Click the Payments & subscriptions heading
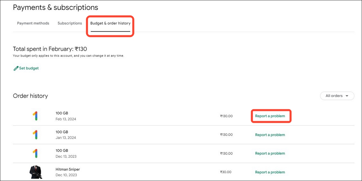Viewport: 362px width, 181px height. click(55, 7)
